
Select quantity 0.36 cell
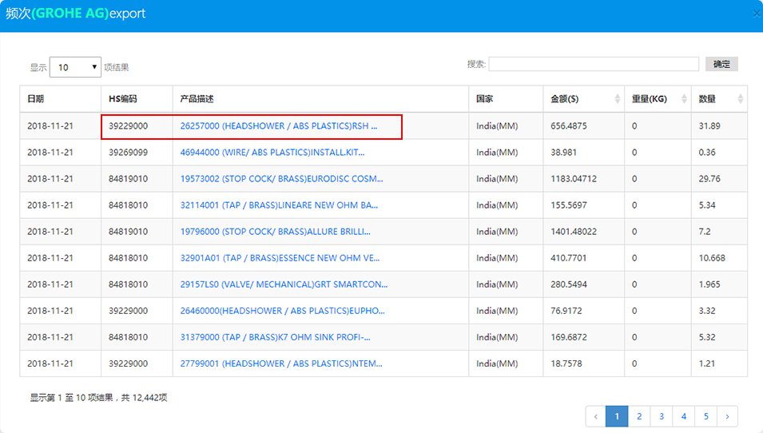pyautogui.click(x=719, y=153)
